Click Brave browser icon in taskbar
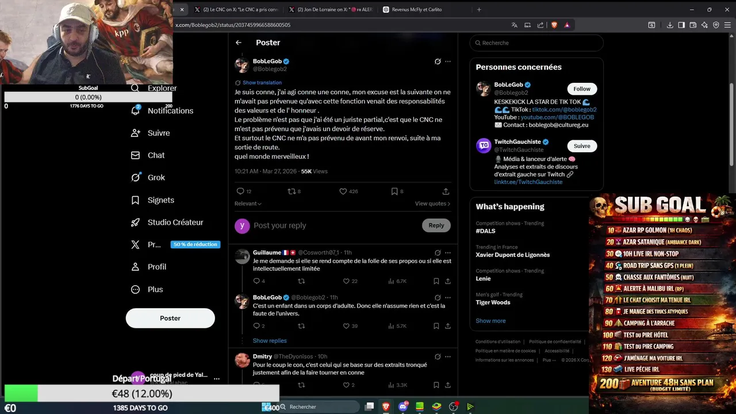The width and height of the screenshot is (736, 414). pyautogui.click(x=386, y=407)
